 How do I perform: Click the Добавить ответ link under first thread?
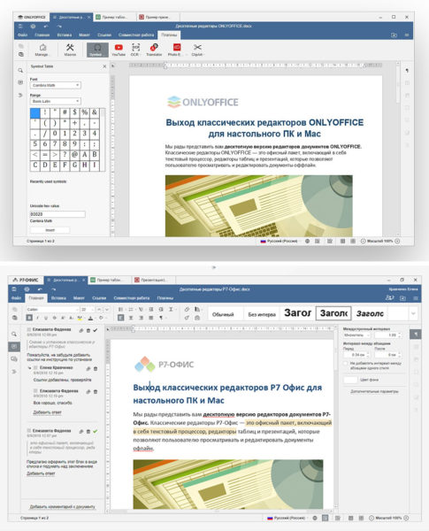pyautogui.click(x=48, y=412)
